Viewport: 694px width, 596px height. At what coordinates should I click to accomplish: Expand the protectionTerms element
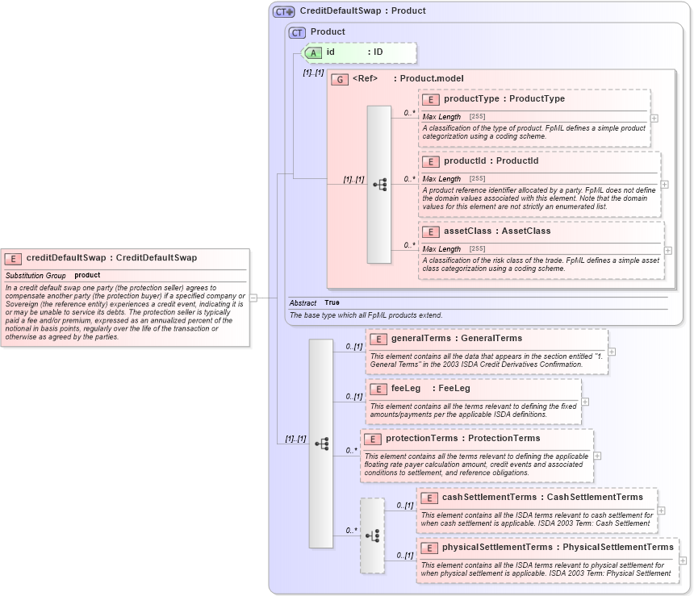[x=597, y=456]
